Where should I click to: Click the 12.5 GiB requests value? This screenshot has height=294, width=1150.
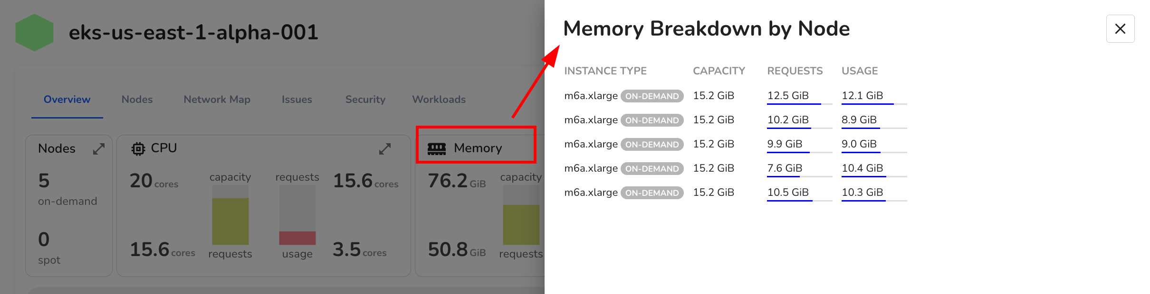pyautogui.click(x=788, y=96)
